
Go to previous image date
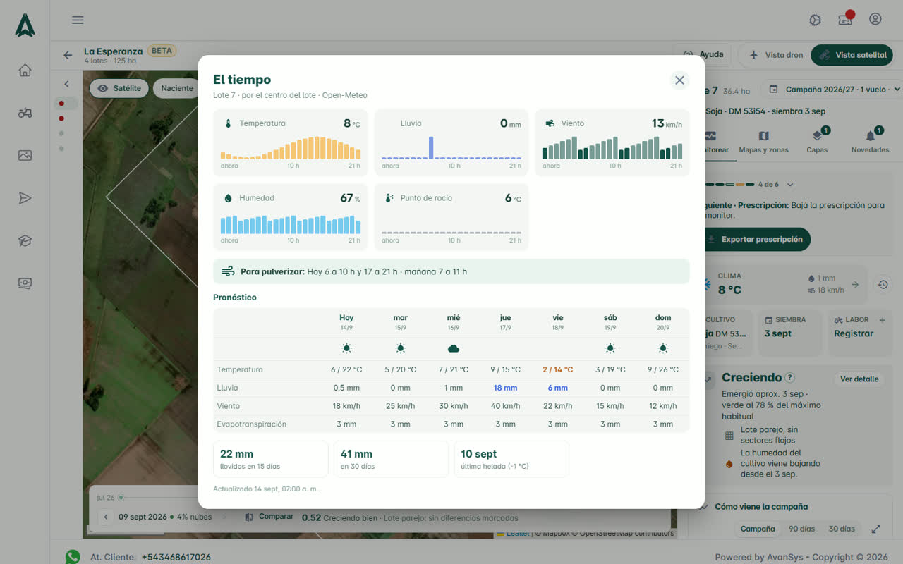pyautogui.click(x=106, y=517)
